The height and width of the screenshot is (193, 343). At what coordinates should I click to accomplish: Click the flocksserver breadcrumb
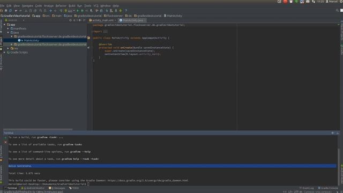[113, 16]
